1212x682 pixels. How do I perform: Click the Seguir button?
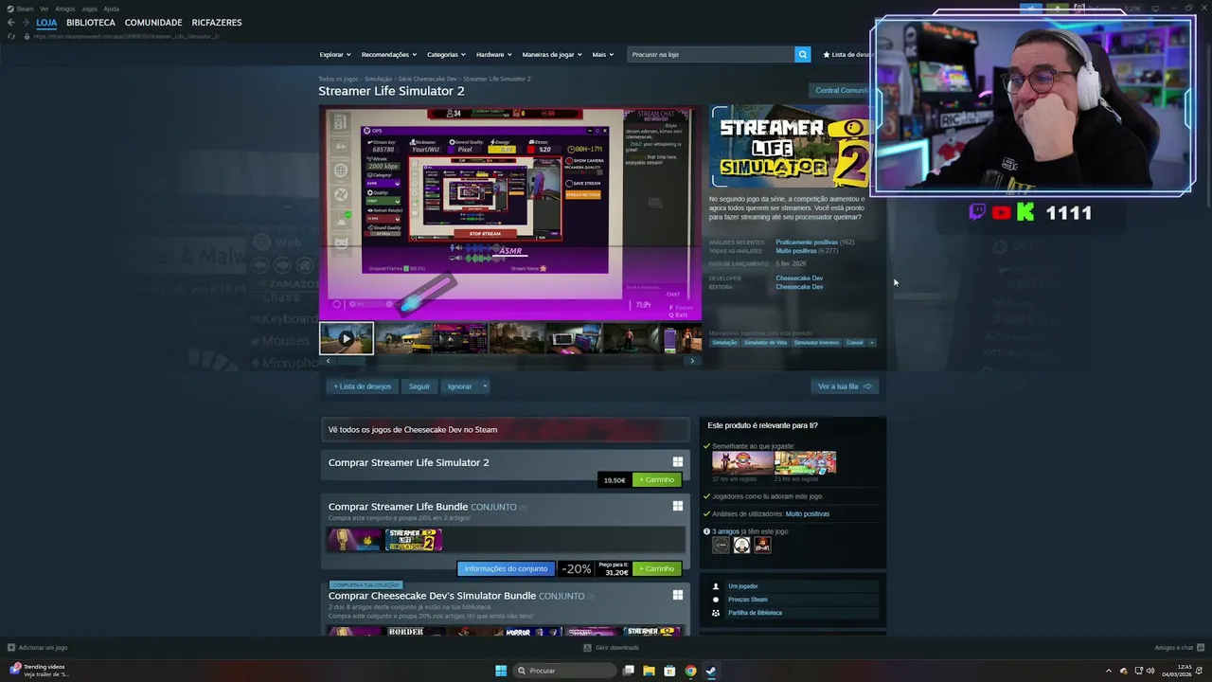419,386
